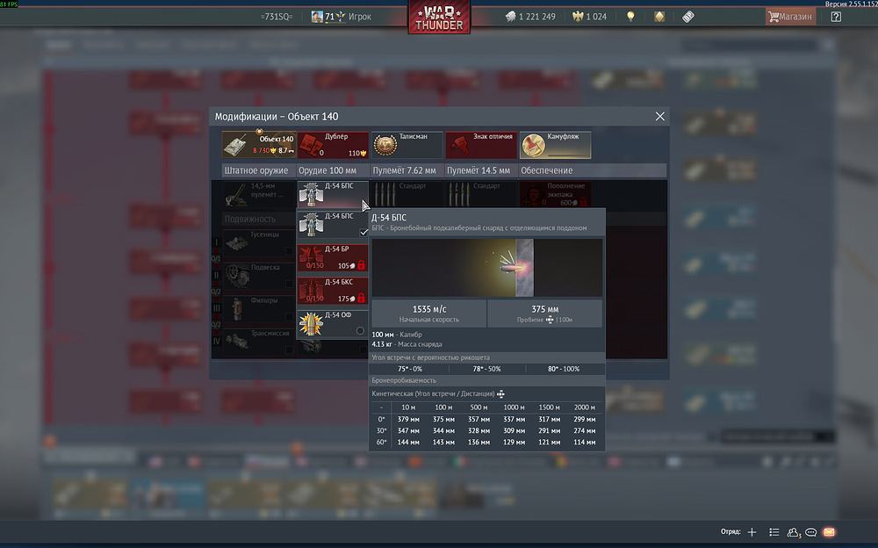Click the 379 мм cell at 10 м

[408, 419]
